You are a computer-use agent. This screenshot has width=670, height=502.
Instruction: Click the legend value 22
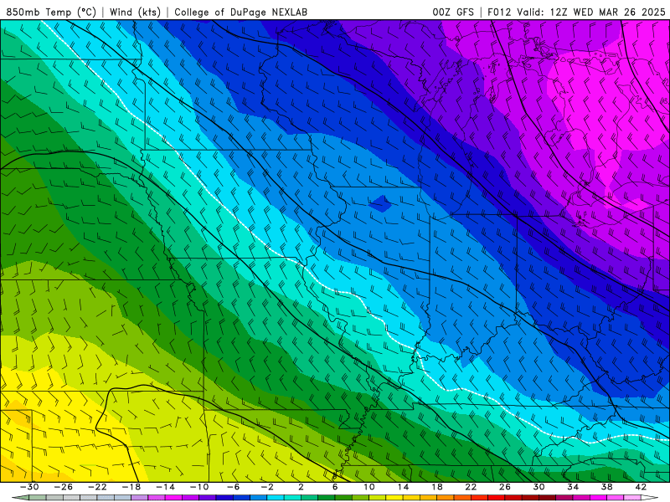(x=471, y=487)
